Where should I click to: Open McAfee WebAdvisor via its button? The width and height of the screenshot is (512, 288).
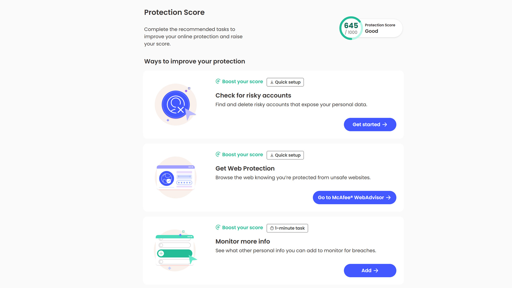(x=354, y=198)
